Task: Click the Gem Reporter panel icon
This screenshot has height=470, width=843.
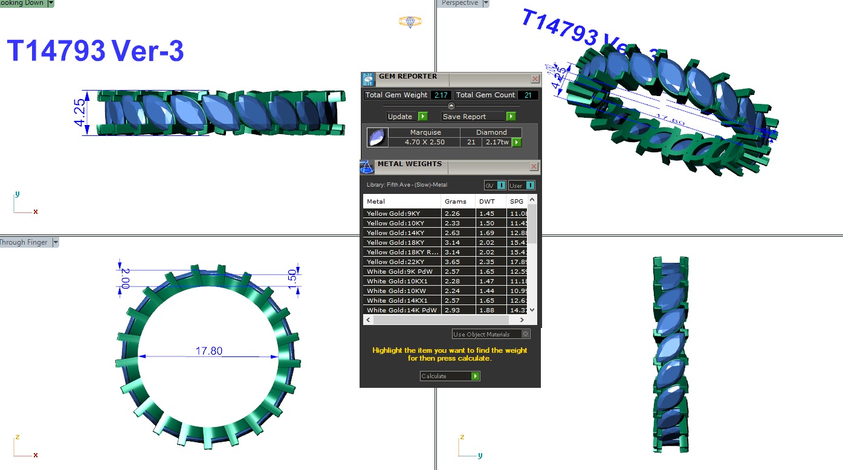Action: point(368,79)
